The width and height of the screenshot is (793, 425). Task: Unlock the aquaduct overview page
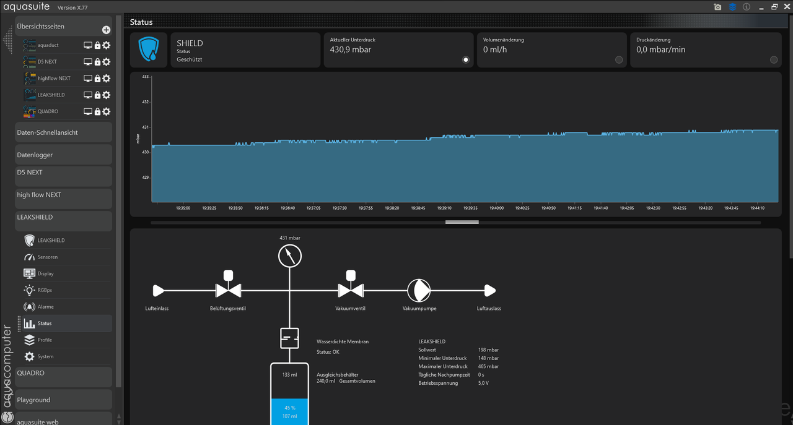[97, 45]
